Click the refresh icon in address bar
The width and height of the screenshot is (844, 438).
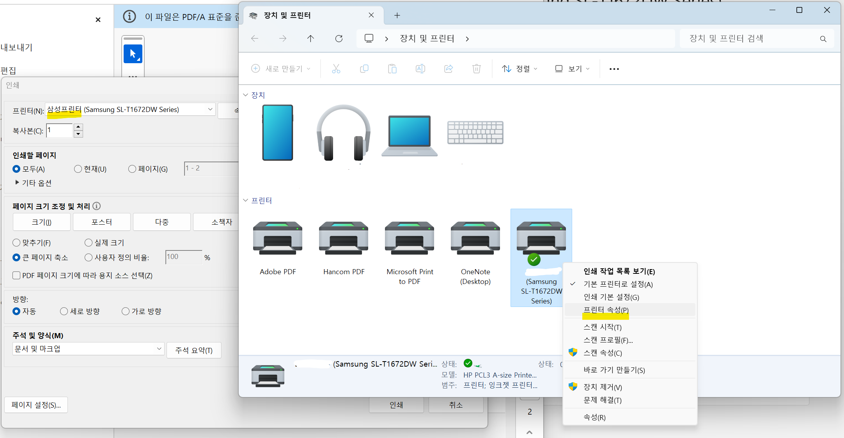click(x=339, y=39)
